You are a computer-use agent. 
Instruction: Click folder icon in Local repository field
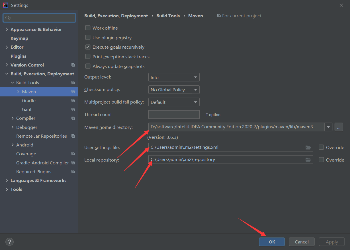[x=308, y=160]
